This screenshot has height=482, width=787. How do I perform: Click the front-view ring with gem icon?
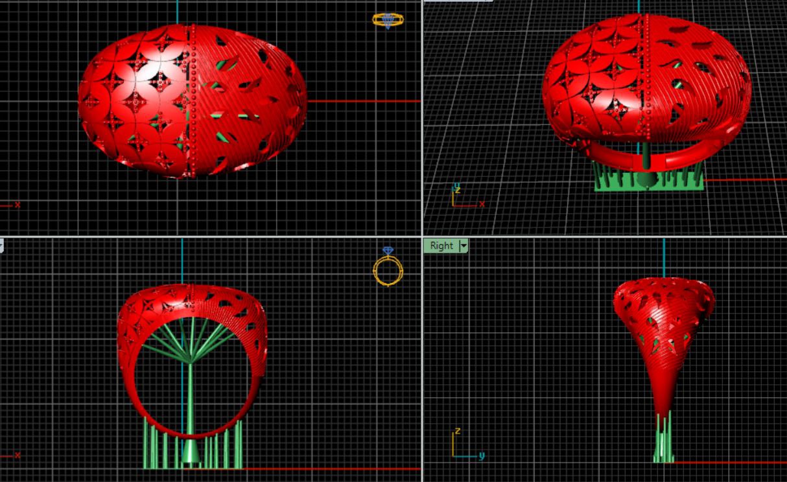tap(388, 268)
